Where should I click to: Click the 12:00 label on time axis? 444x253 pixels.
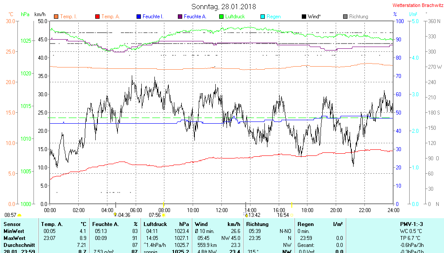pos(221,210)
